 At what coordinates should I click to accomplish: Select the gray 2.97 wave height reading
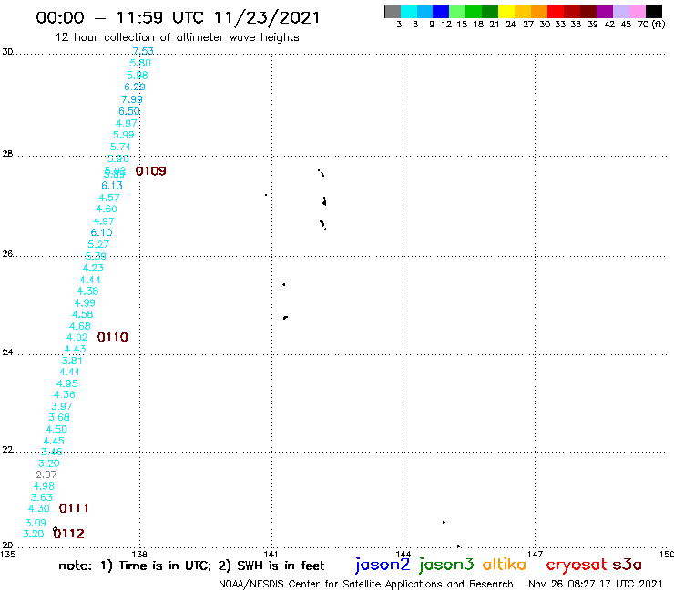[46, 475]
